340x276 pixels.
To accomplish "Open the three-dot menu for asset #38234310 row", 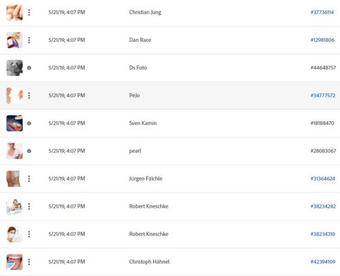I will 29,234.
